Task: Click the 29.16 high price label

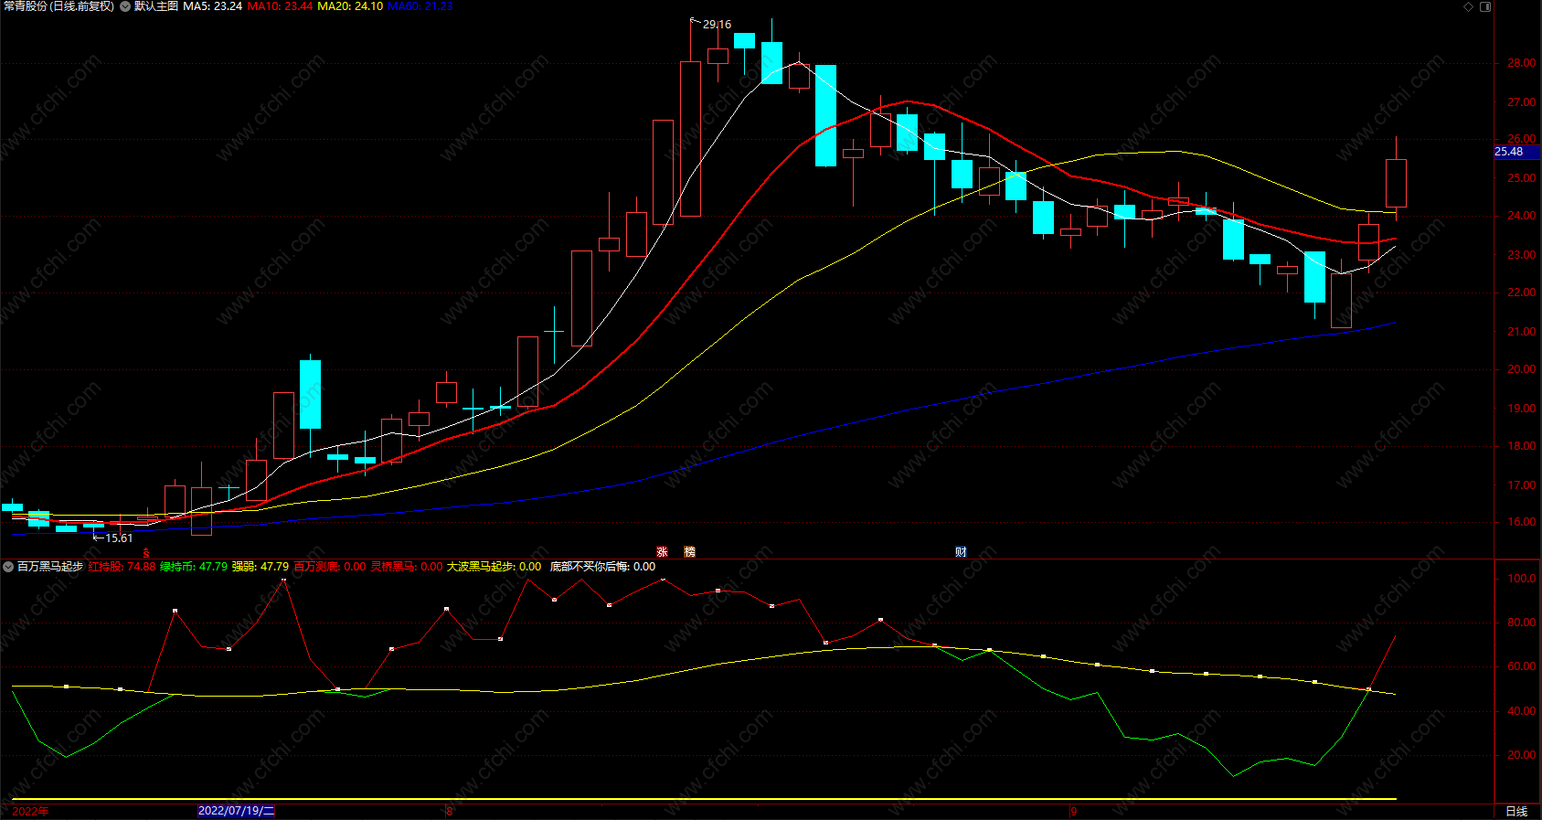Action: click(x=717, y=25)
